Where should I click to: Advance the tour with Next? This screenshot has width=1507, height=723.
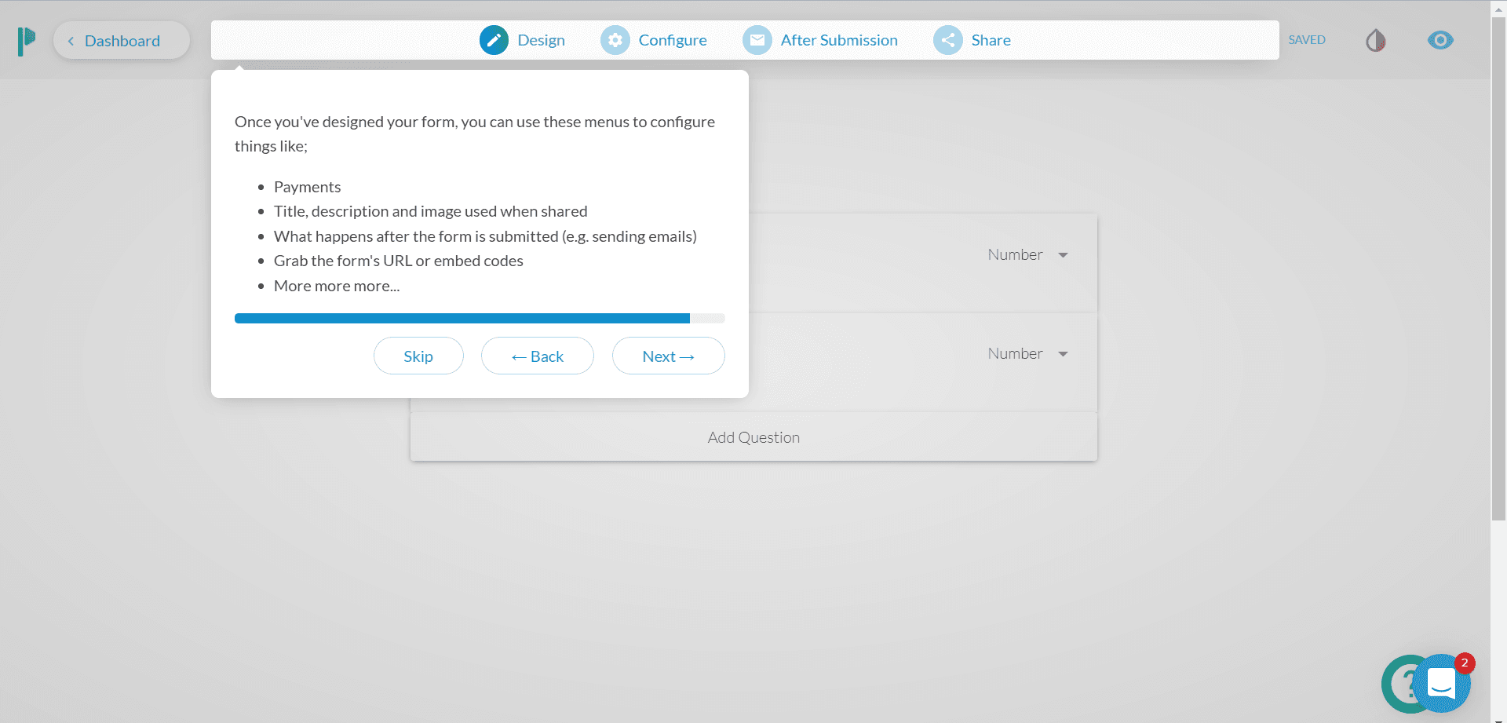click(669, 356)
